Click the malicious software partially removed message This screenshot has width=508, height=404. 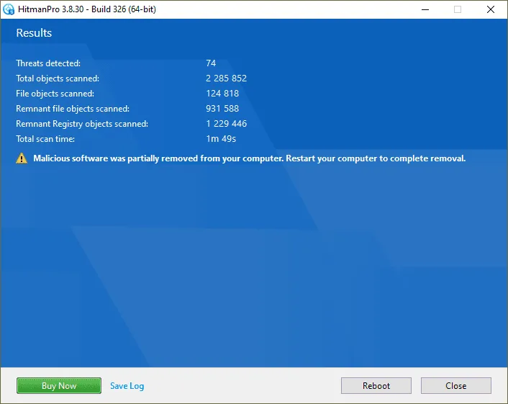tap(250, 158)
